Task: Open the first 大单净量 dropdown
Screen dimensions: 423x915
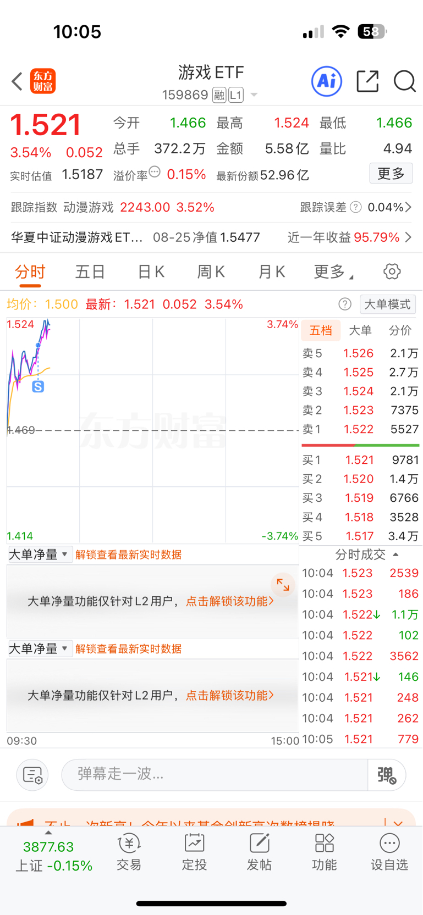Action: click(40, 554)
